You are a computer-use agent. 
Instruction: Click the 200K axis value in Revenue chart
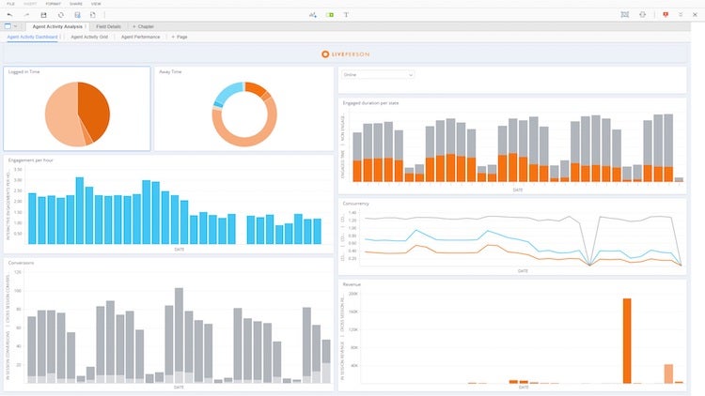coord(353,294)
